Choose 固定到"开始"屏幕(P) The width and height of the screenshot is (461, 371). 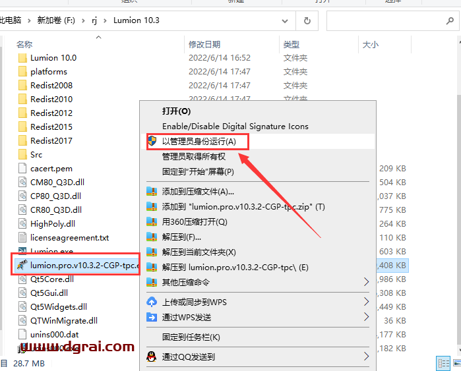(198, 171)
